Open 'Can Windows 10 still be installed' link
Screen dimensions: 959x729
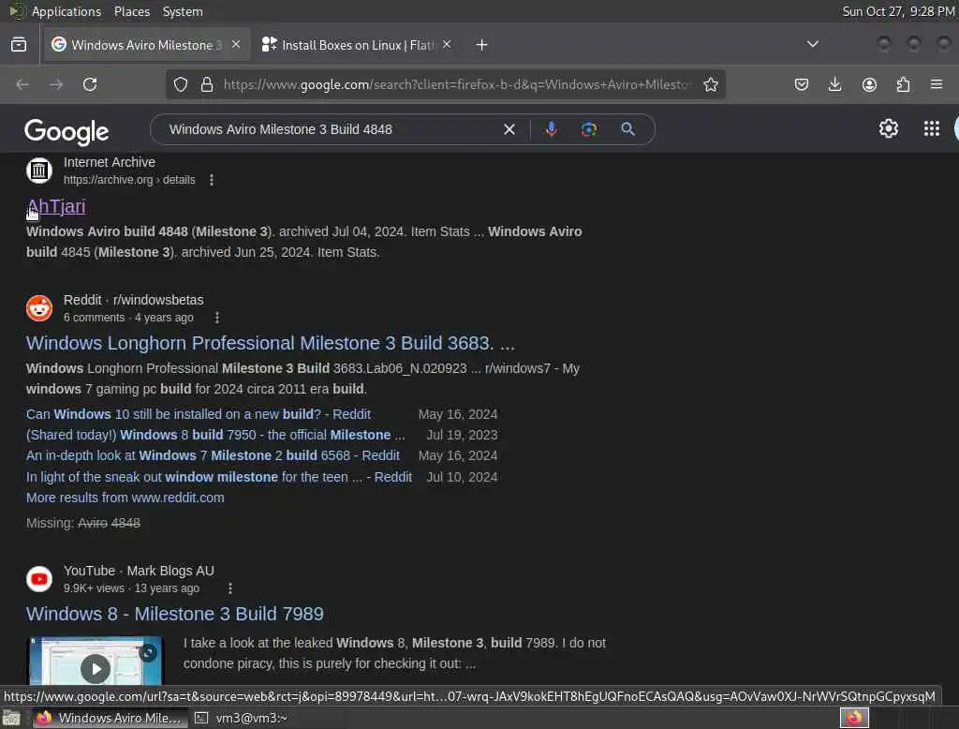pyautogui.click(x=199, y=414)
